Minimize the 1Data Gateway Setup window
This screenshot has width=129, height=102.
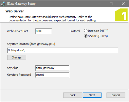coord(99,4)
